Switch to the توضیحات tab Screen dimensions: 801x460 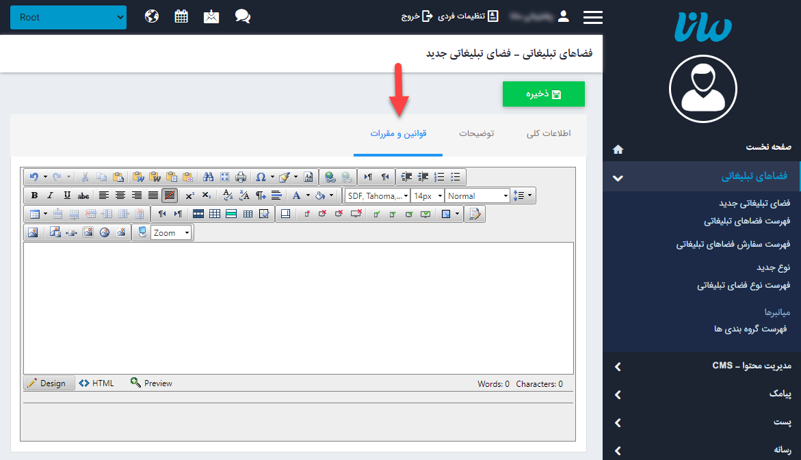pos(476,133)
